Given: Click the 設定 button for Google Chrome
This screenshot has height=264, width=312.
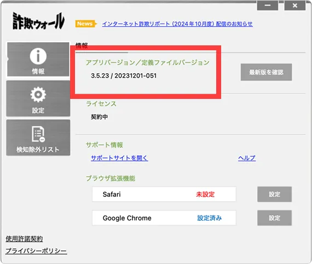Looking at the screenshot, I should [x=274, y=218].
